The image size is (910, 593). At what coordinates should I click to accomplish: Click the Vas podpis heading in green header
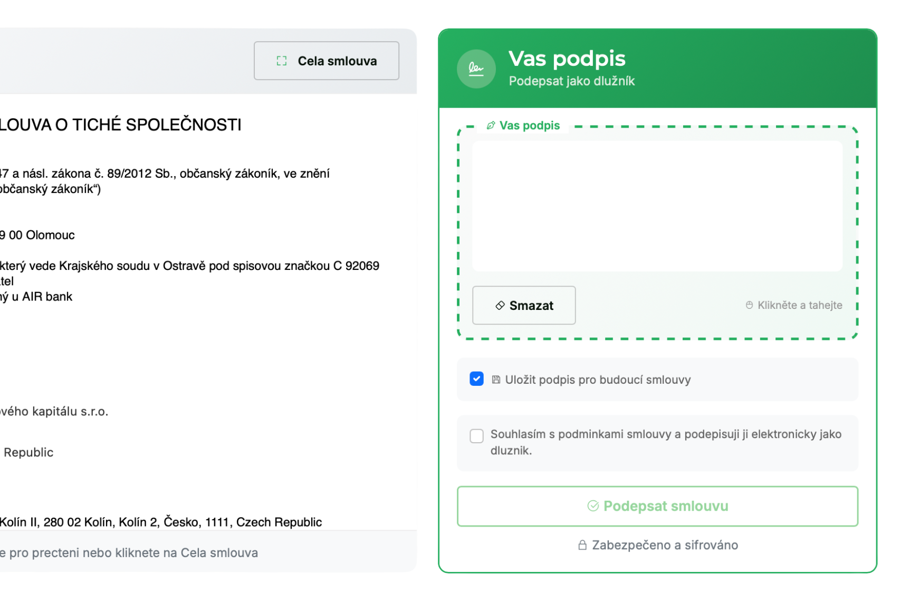567,59
